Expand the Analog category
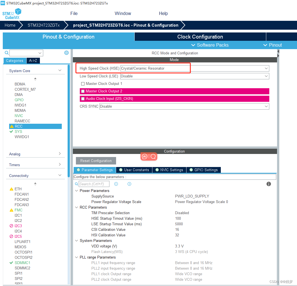This screenshot has height=286, width=297. 60,154
